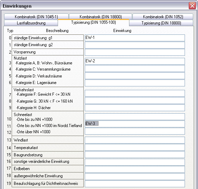This screenshot has width=198, height=189.
Task: Click the EW-2 field for Kategorie A, B
Action: click(x=135, y=61)
